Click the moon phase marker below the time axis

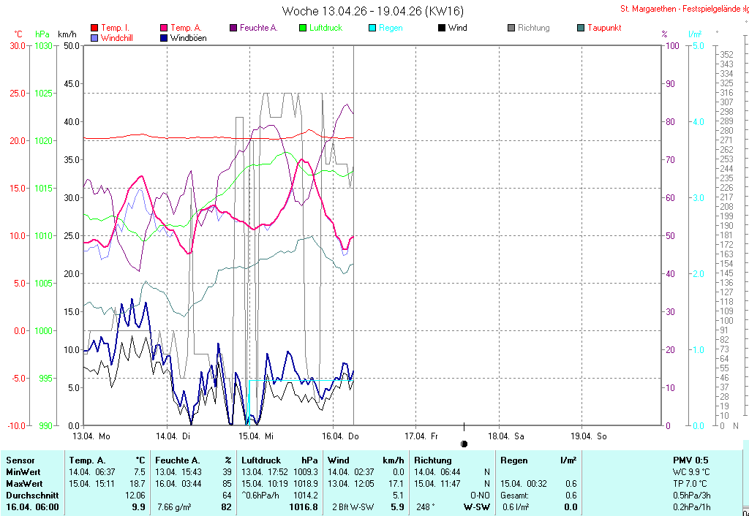click(x=464, y=444)
